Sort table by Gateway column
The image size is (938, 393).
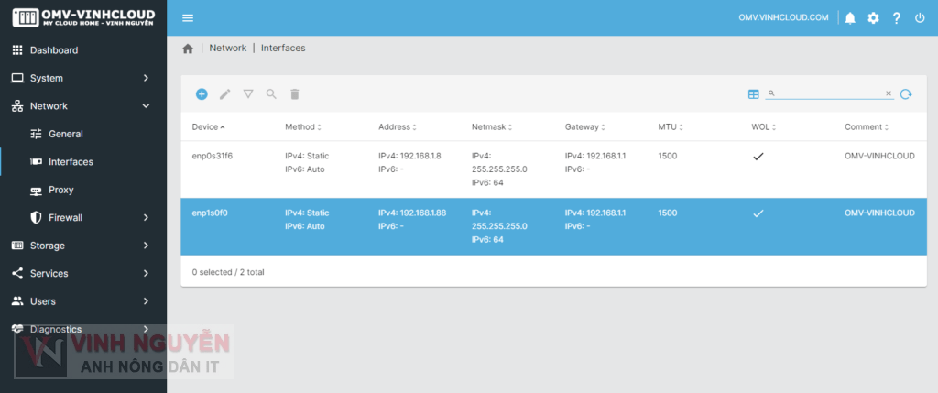point(585,126)
